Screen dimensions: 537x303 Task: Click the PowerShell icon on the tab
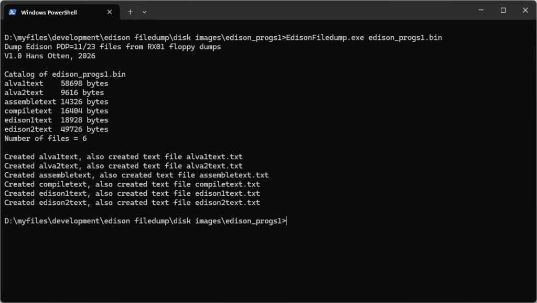point(13,12)
